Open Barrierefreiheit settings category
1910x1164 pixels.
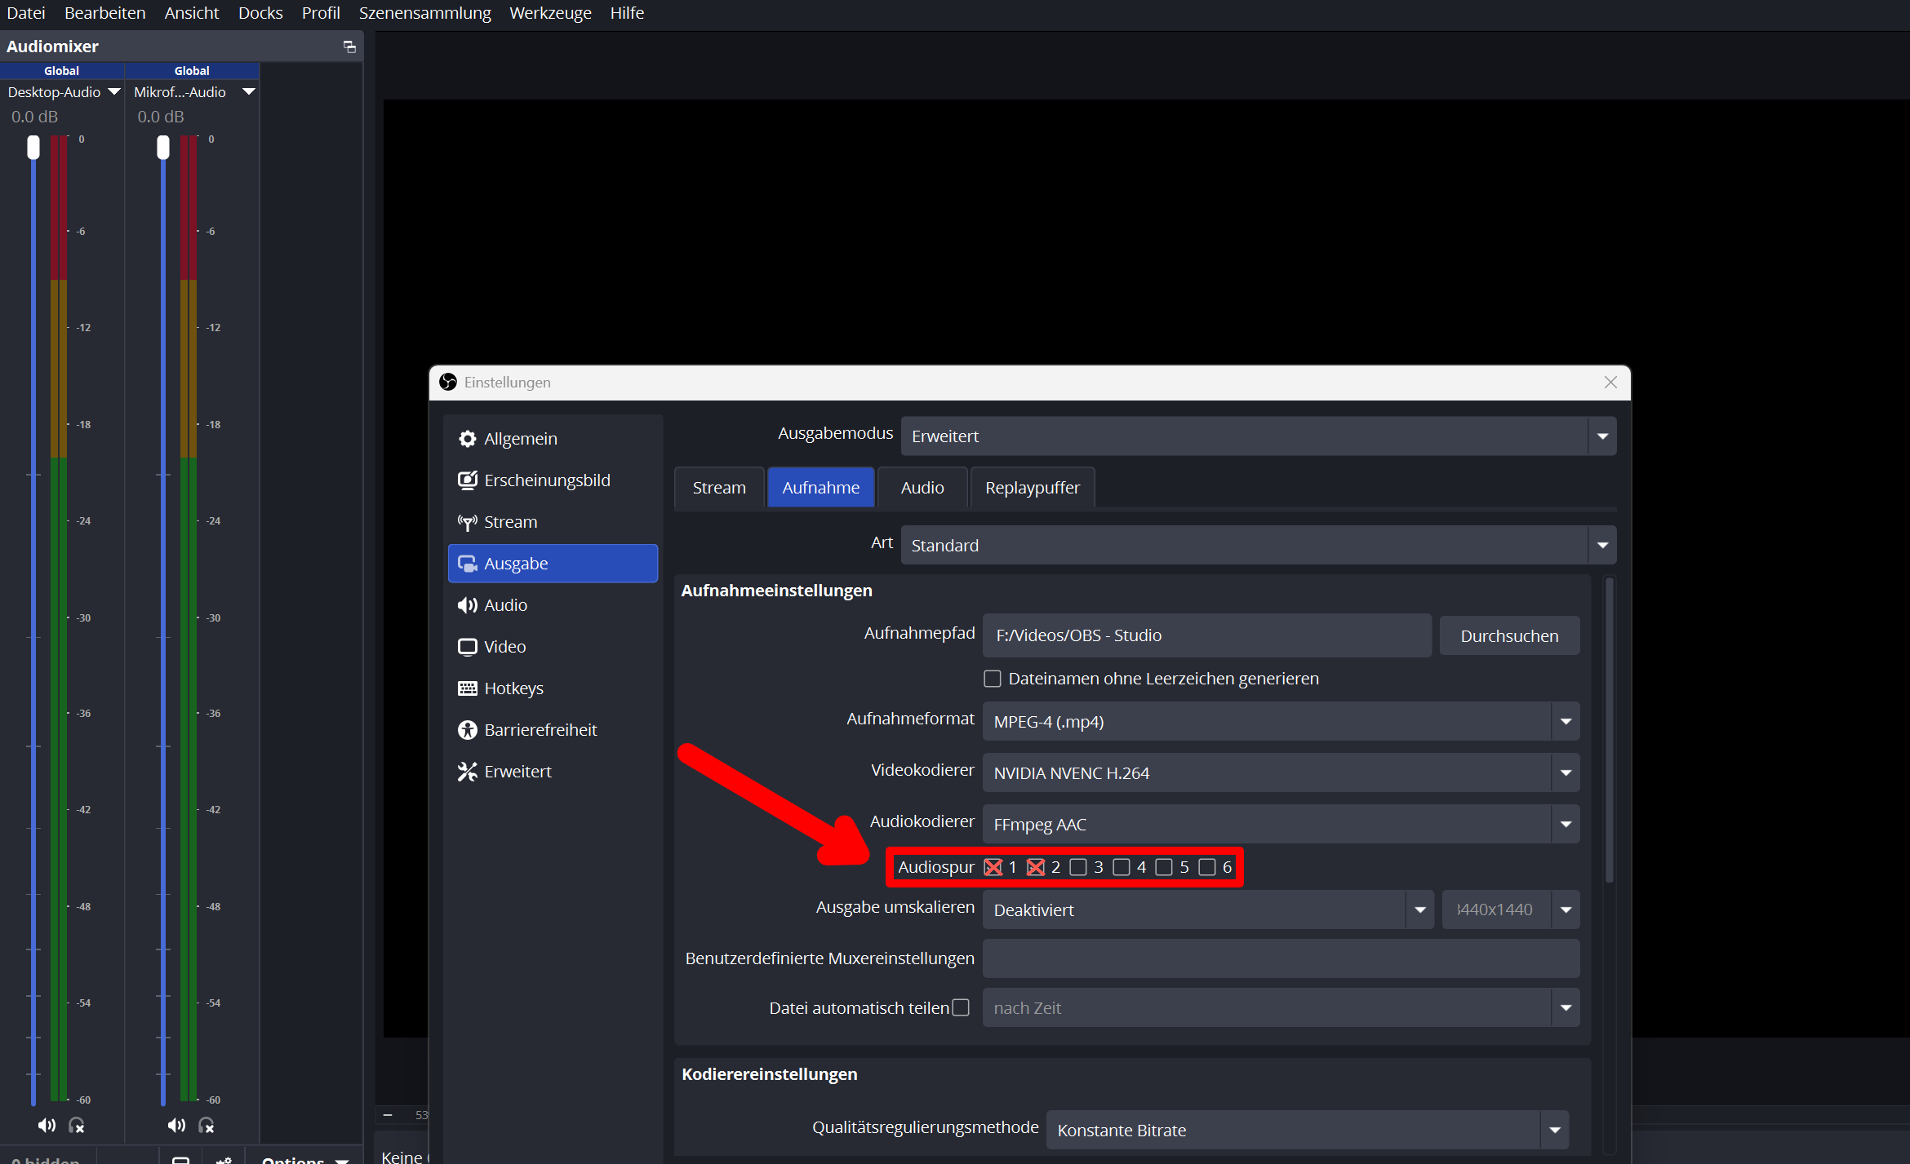point(540,730)
